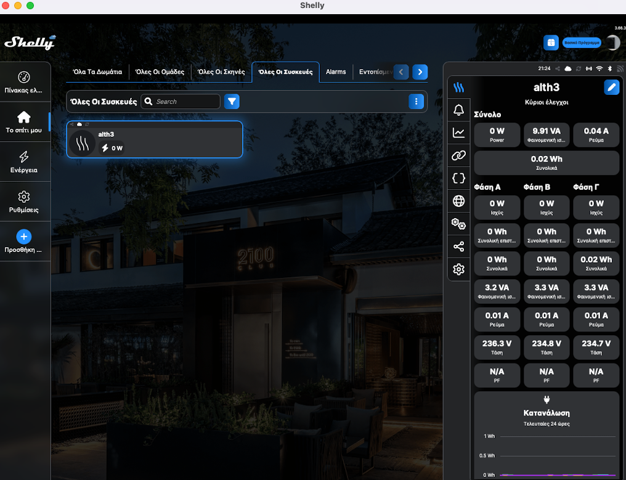Image resolution: width=626 pixels, height=480 pixels.
Task: Open notifications bell in device panel
Action: 459,110
